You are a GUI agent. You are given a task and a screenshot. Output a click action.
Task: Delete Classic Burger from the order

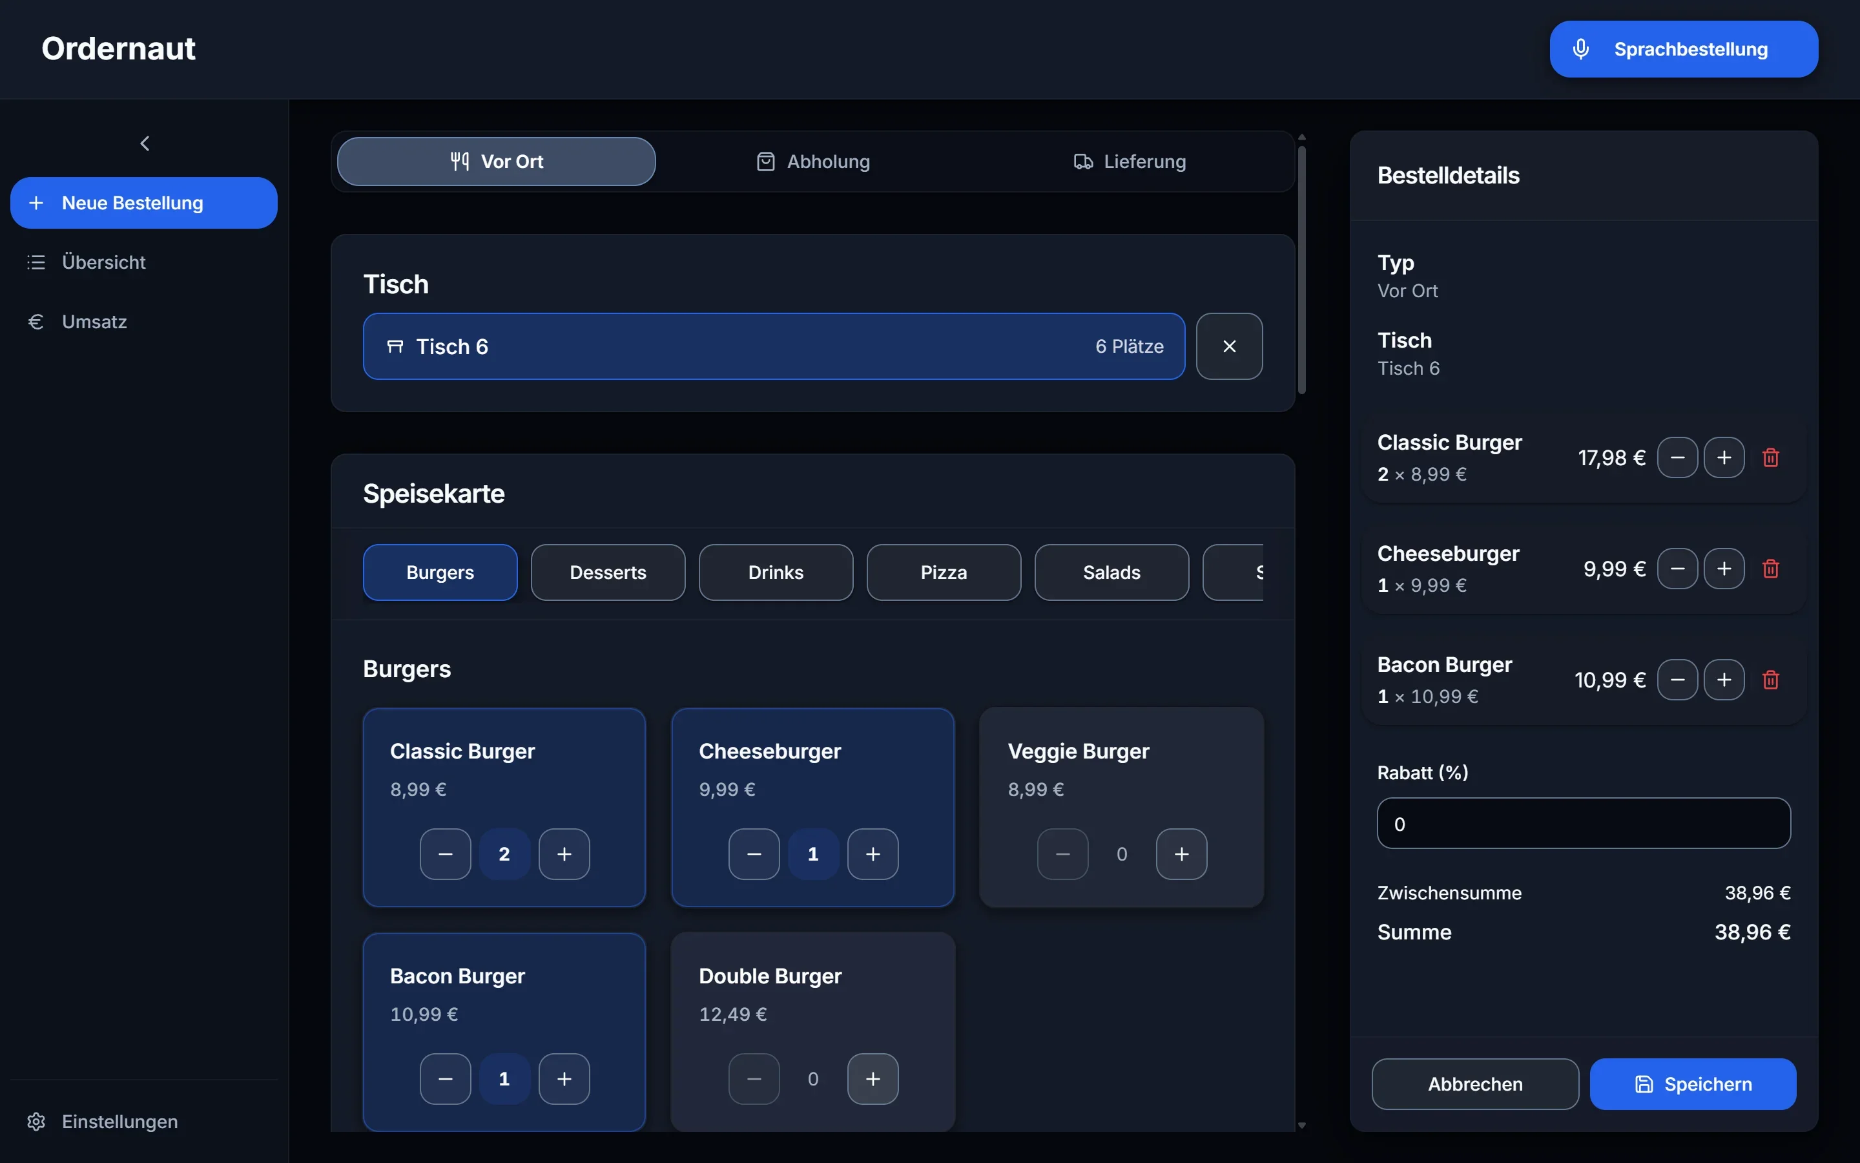pos(1771,457)
